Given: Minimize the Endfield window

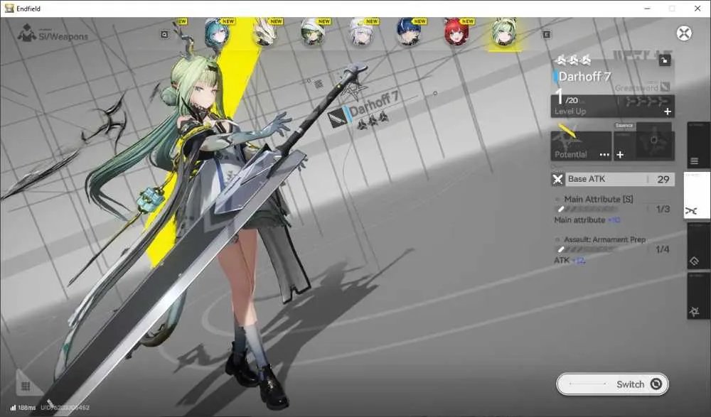Looking at the screenshot, I should 648,8.
